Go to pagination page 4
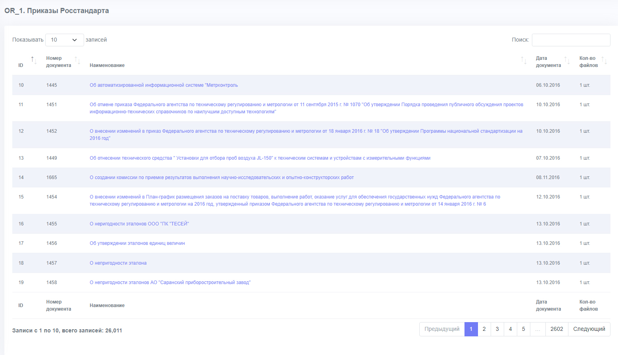Viewport: 618px width, 355px height. tap(510, 329)
